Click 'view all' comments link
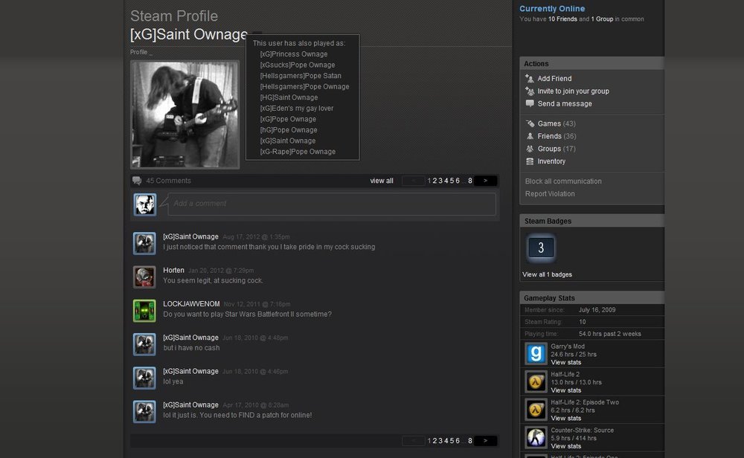The height and width of the screenshot is (458, 744). (x=382, y=181)
